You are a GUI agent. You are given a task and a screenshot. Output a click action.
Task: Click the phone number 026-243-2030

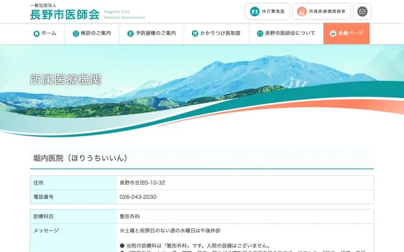(138, 197)
